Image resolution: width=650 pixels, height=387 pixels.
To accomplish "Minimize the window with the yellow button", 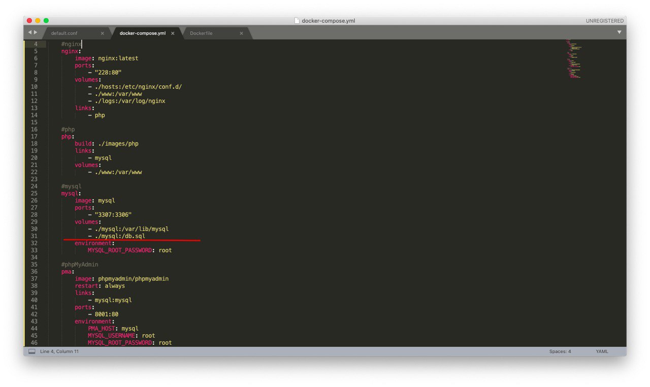I will [38, 21].
